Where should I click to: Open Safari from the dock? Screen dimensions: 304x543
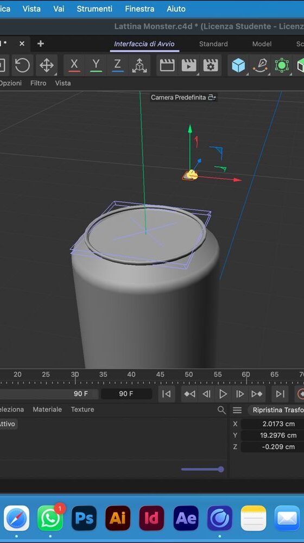(16, 519)
